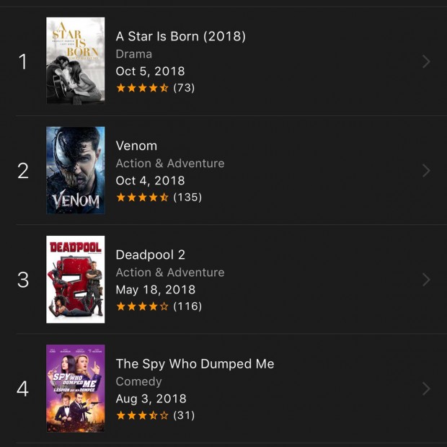
Task: Open the Deadpool 2 poster thumbnail
Action: click(75, 280)
